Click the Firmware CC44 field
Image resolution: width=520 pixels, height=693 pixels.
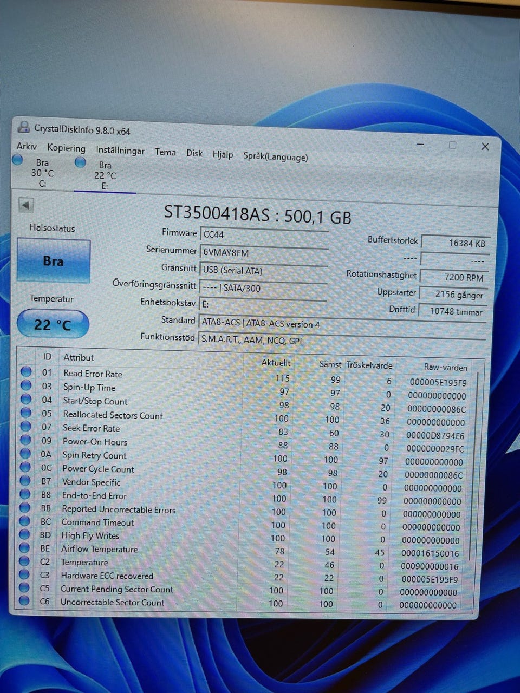(263, 235)
